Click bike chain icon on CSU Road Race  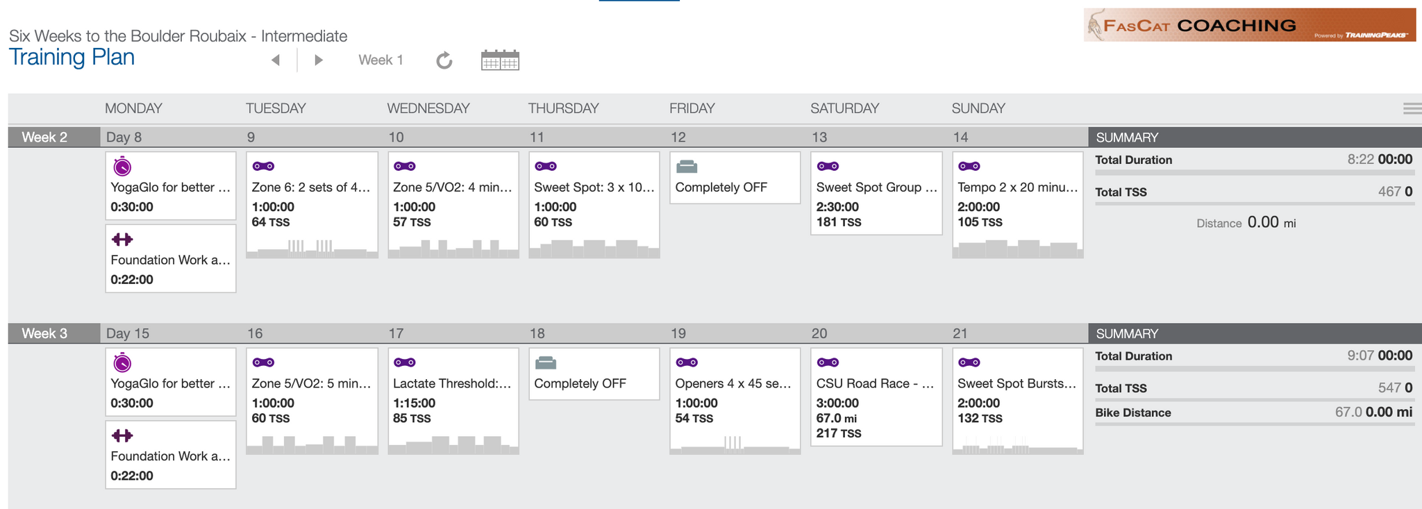(x=828, y=362)
